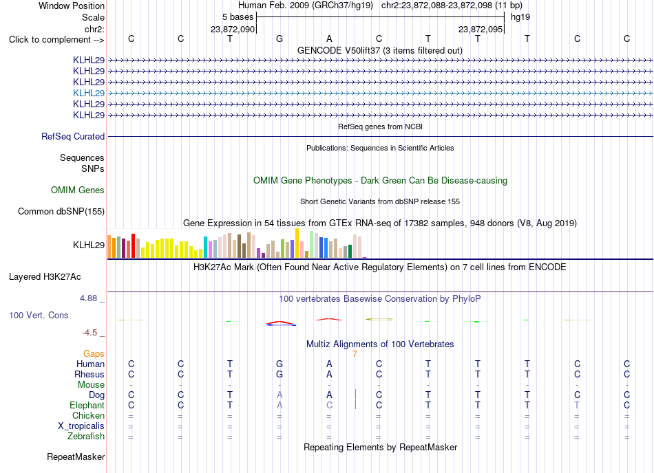Click the red PhyloP peak under A

coord(329,320)
